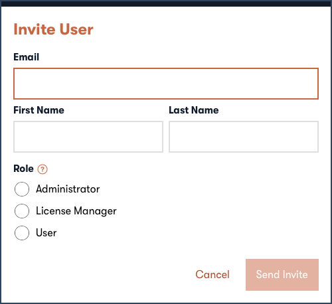Click the Role section label
The width and height of the screenshot is (332, 304).
pos(23,169)
